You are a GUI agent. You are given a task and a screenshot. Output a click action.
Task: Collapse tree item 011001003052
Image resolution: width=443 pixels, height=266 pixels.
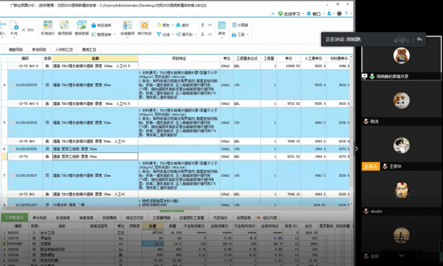pos(13,149)
